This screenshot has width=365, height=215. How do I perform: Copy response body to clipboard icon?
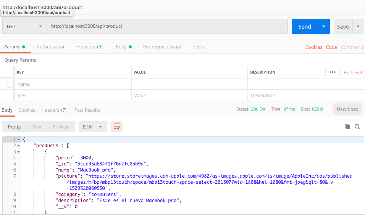coord(347,127)
